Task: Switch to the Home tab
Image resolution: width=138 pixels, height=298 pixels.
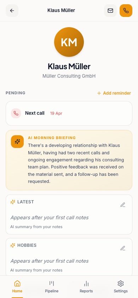Action: 17,287
